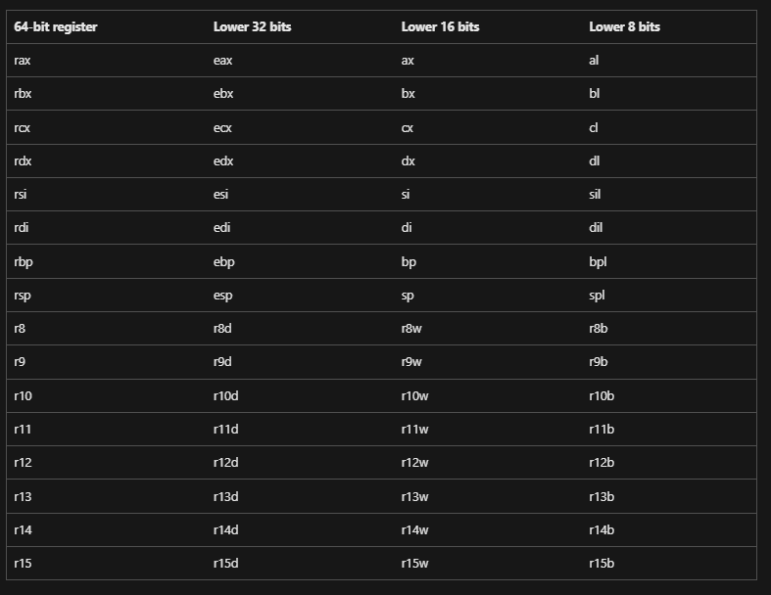Click the r10b table cell
Screen dimensions: 771x595
[x=602, y=396]
